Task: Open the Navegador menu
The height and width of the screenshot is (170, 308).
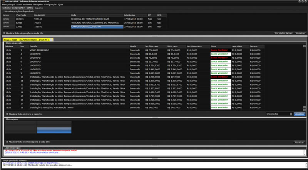Action: tap(38, 5)
